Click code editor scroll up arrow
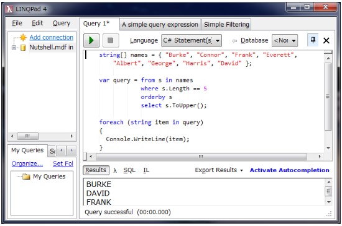Image resolution: width=342 pixels, height=226 pixels. (x=328, y=58)
